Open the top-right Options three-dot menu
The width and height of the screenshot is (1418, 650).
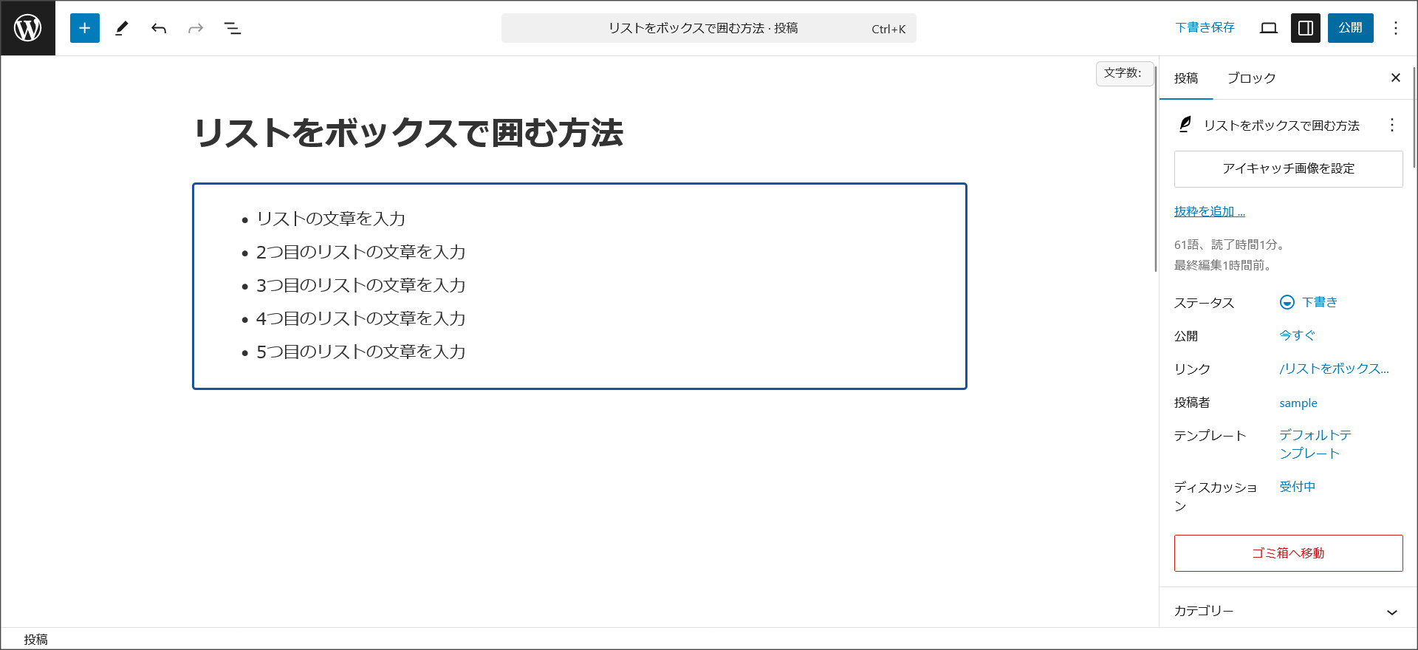[1396, 28]
